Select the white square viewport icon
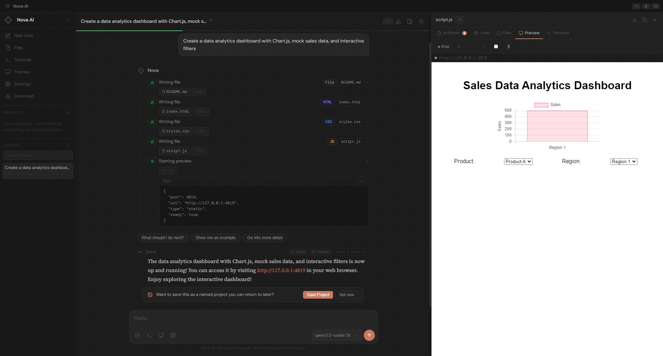 pyautogui.click(x=496, y=46)
